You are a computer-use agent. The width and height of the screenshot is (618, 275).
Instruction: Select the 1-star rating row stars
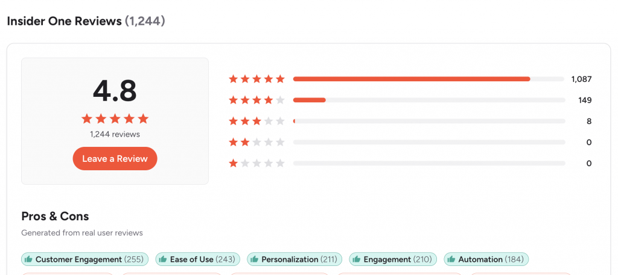[x=256, y=163]
